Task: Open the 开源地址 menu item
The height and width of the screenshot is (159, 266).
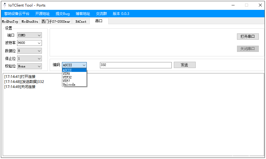Action: 42,14
